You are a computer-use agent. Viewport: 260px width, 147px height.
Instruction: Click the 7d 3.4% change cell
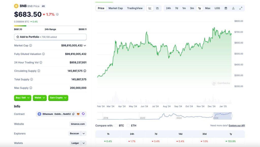pos(156,141)
